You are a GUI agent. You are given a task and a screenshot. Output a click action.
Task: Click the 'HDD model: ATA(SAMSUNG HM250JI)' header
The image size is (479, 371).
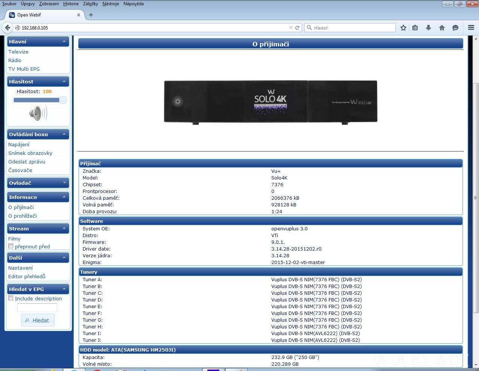pos(271,350)
